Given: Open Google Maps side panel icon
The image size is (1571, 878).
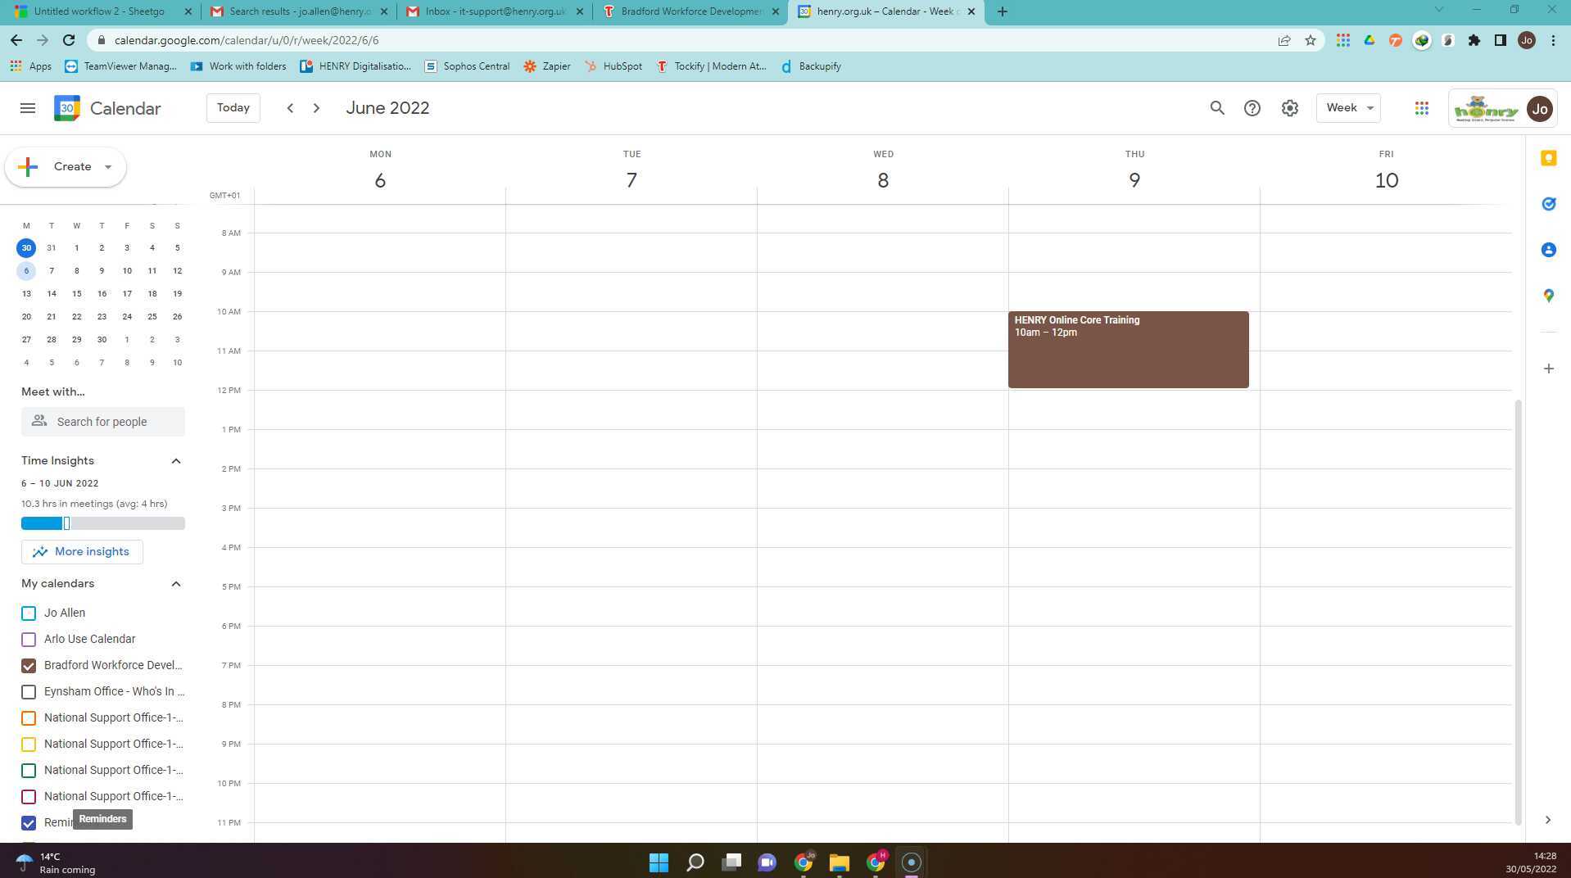Looking at the screenshot, I should pyautogui.click(x=1548, y=296).
